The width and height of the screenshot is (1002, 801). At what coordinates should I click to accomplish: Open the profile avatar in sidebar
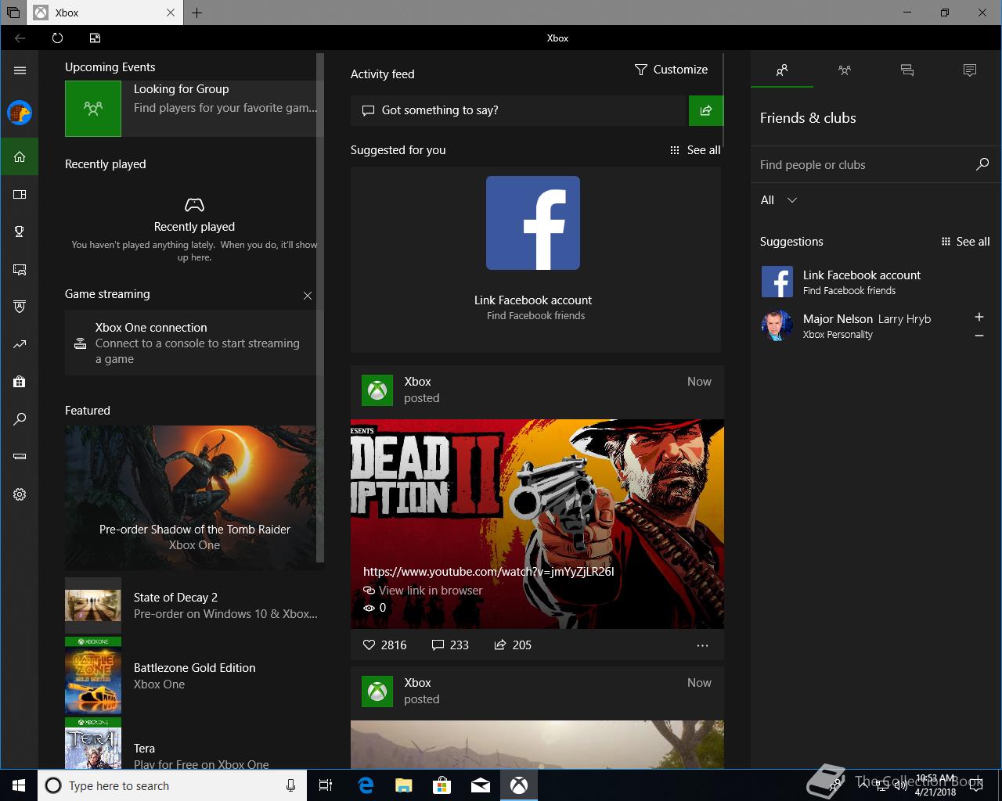(x=20, y=113)
